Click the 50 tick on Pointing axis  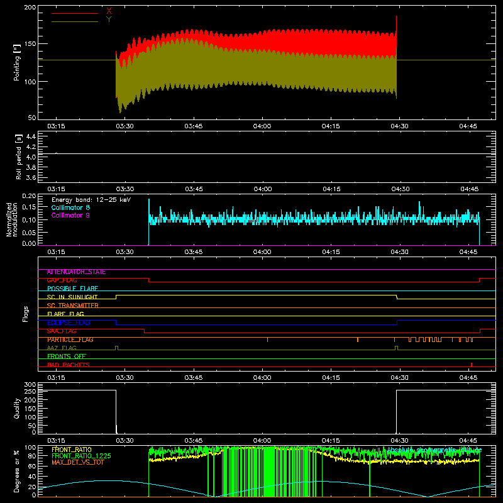(x=32, y=118)
